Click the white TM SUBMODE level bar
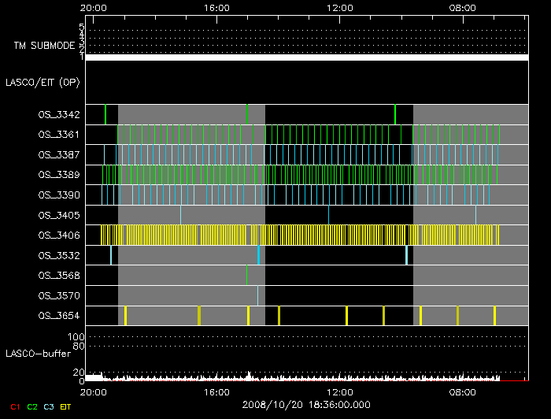 (306, 57)
